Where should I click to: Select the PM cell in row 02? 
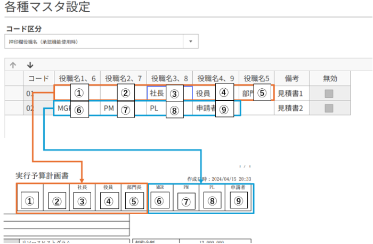coord(109,108)
